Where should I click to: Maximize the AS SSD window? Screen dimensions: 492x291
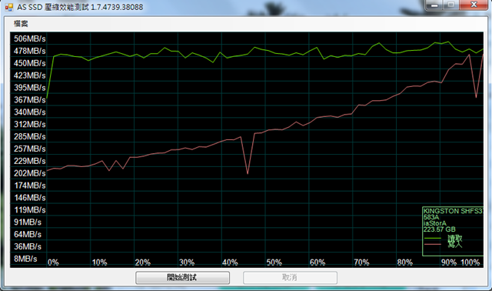coord(451,5)
